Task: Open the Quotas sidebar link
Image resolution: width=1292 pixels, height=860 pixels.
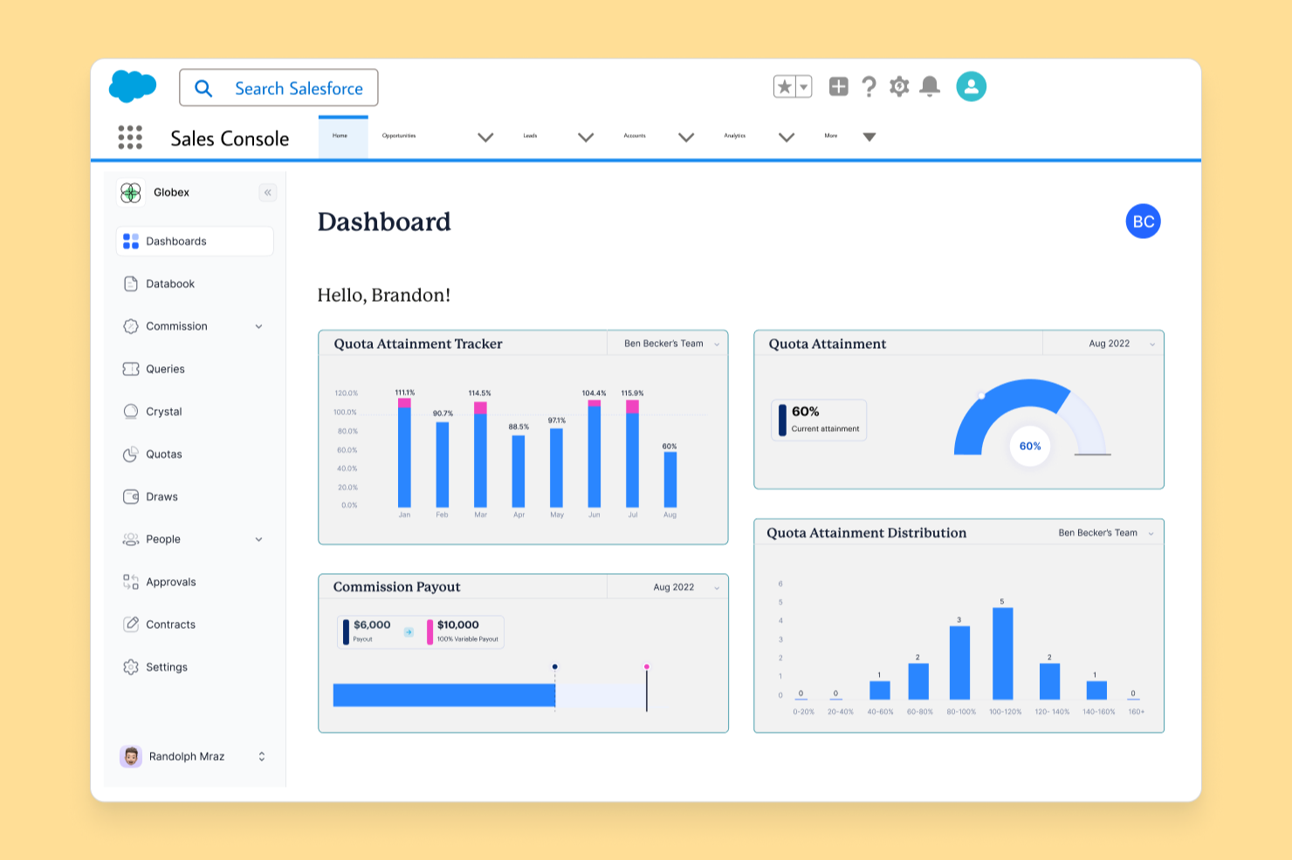Action: click(x=164, y=454)
